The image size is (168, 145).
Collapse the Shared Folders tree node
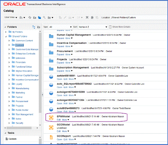tap(6, 37)
